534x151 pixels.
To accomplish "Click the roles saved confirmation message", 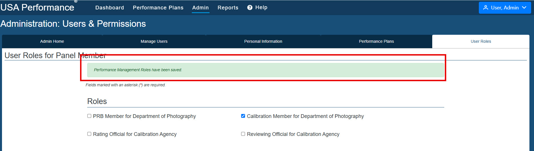I will click(x=266, y=70).
